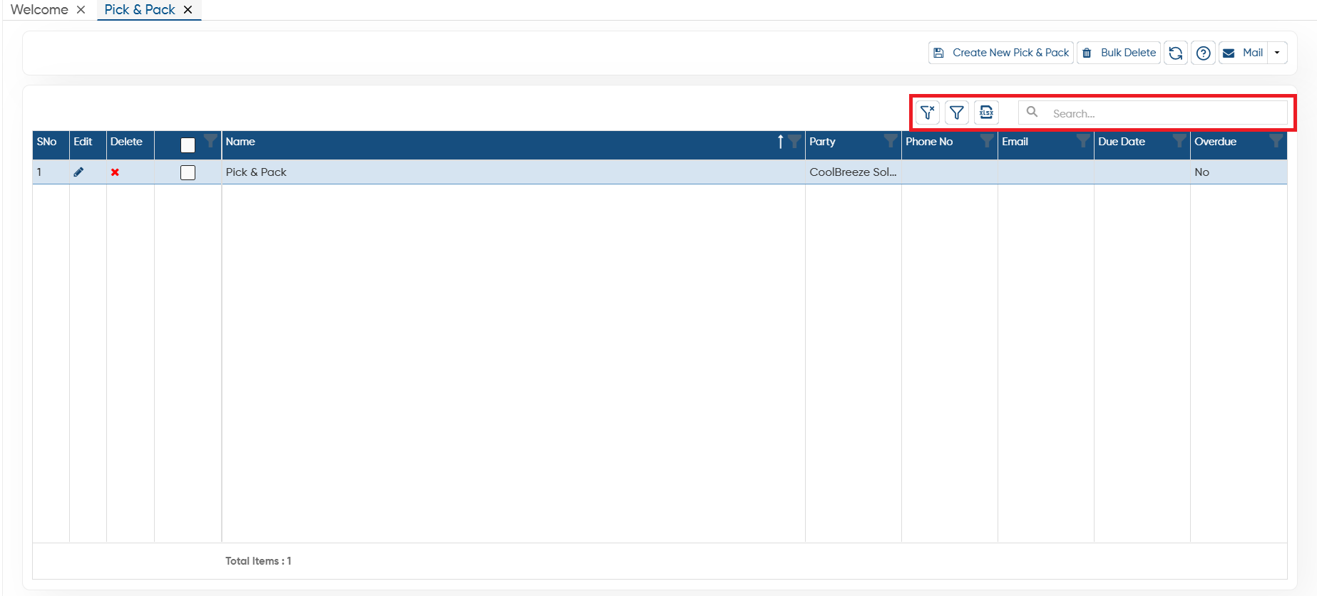The width and height of the screenshot is (1317, 596).
Task: Close the Pick & Pack tab
Action: (188, 10)
